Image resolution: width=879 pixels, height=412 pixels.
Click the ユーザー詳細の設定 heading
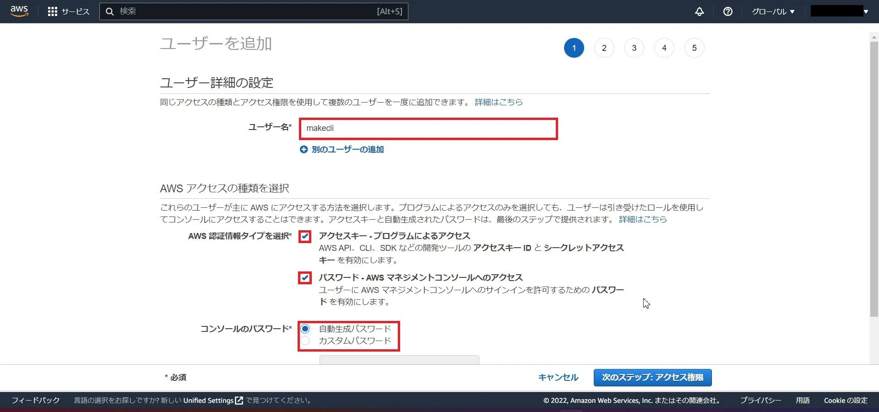[x=217, y=83]
